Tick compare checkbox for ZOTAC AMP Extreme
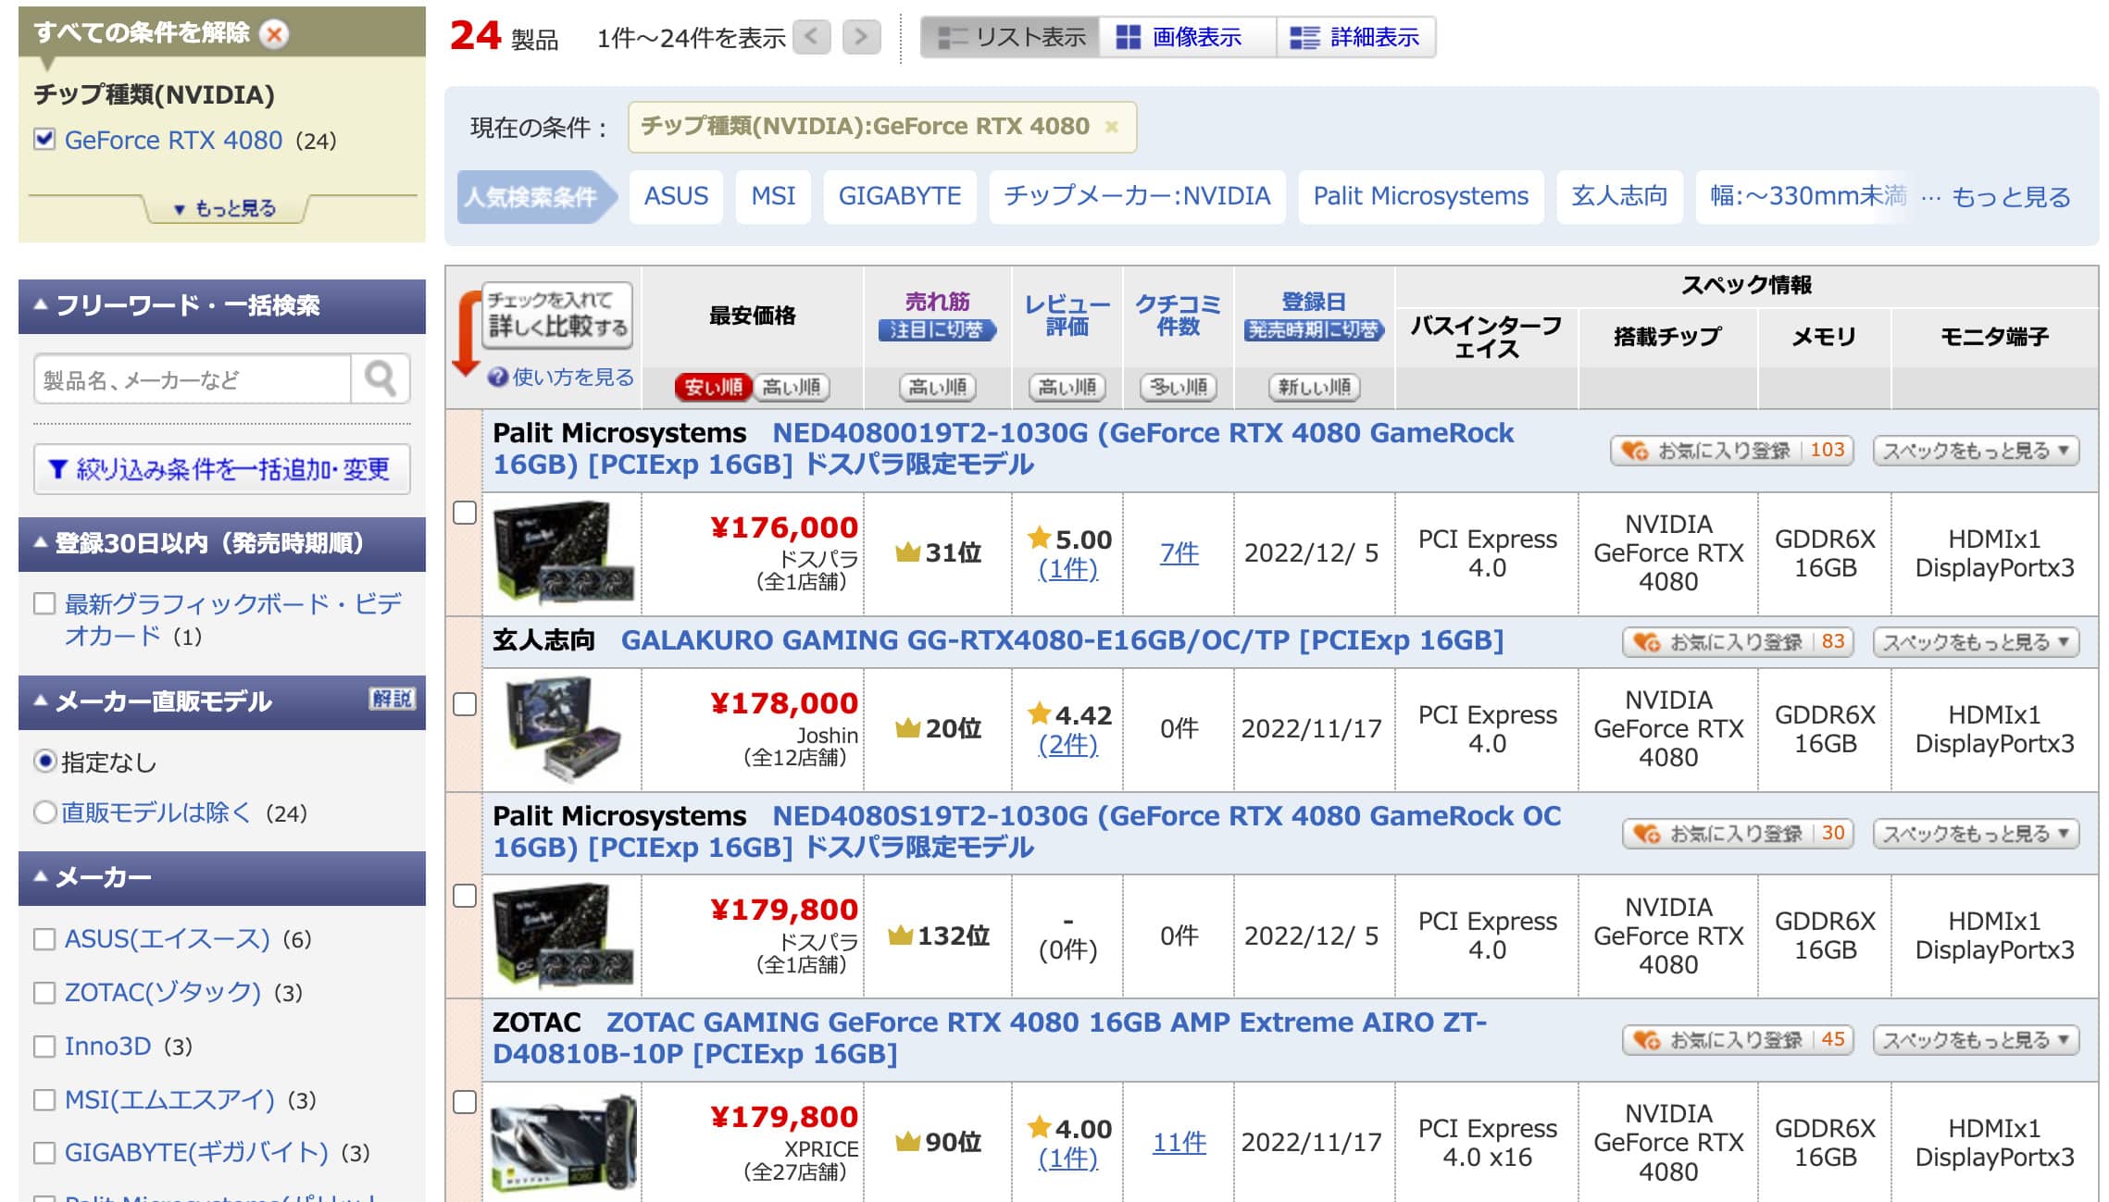 [465, 1102]
